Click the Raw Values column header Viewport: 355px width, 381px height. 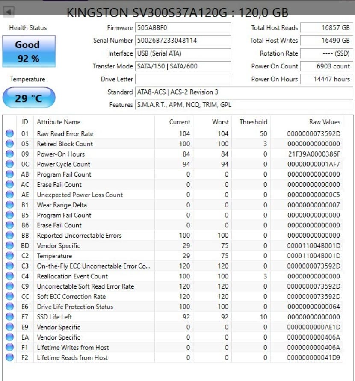tap(307, 122)
